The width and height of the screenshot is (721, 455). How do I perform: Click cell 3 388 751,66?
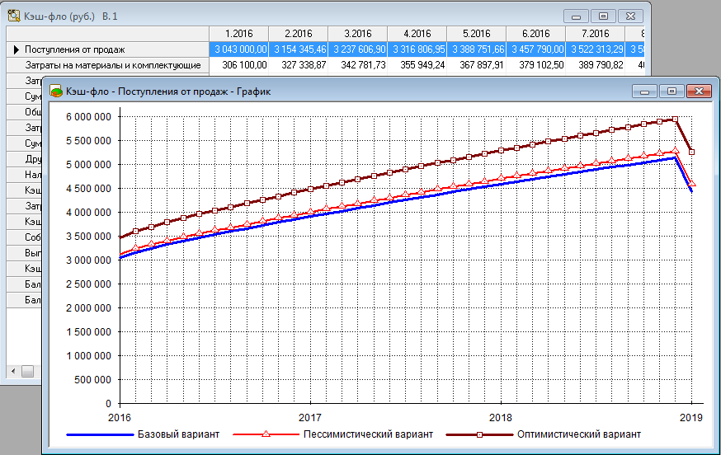(476, 49)
